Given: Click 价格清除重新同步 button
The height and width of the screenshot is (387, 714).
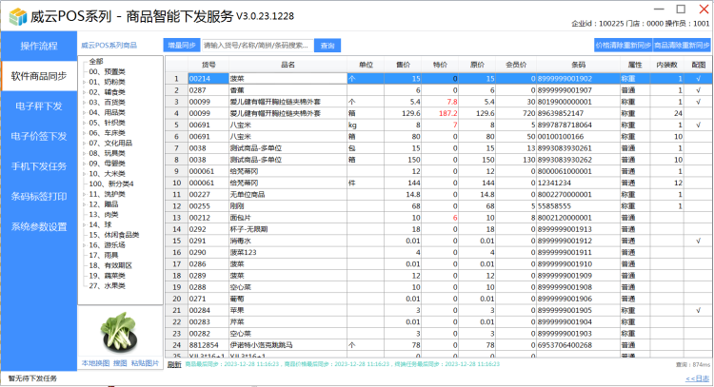Looking at the screenshot, I should pyautogui.click(x=623, y=45).
